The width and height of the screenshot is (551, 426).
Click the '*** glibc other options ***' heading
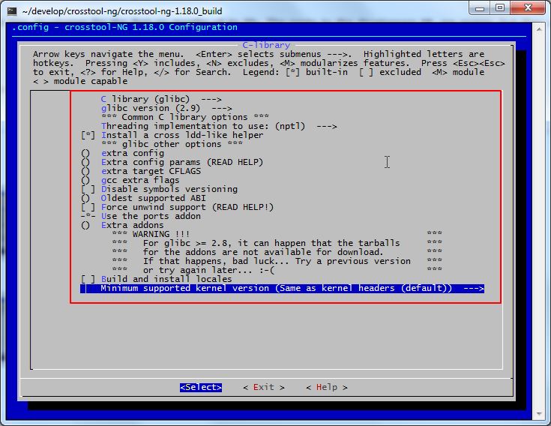pyautogui.click(x=172, y=145)
